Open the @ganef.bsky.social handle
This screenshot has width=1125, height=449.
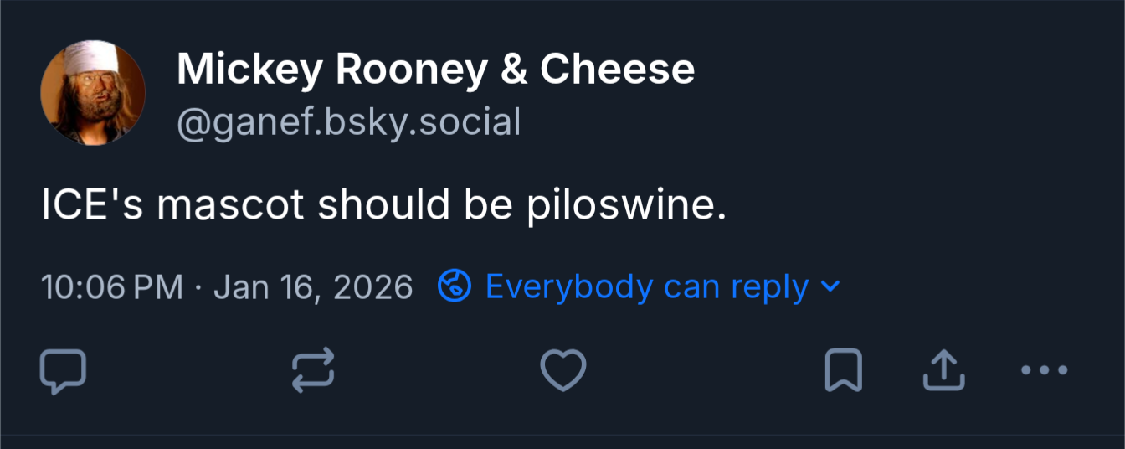point(349,122)
